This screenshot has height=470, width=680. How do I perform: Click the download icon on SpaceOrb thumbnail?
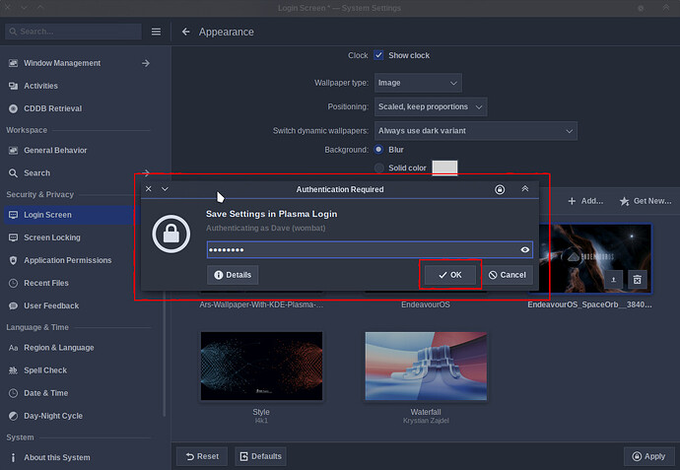(x=614, y=280)
